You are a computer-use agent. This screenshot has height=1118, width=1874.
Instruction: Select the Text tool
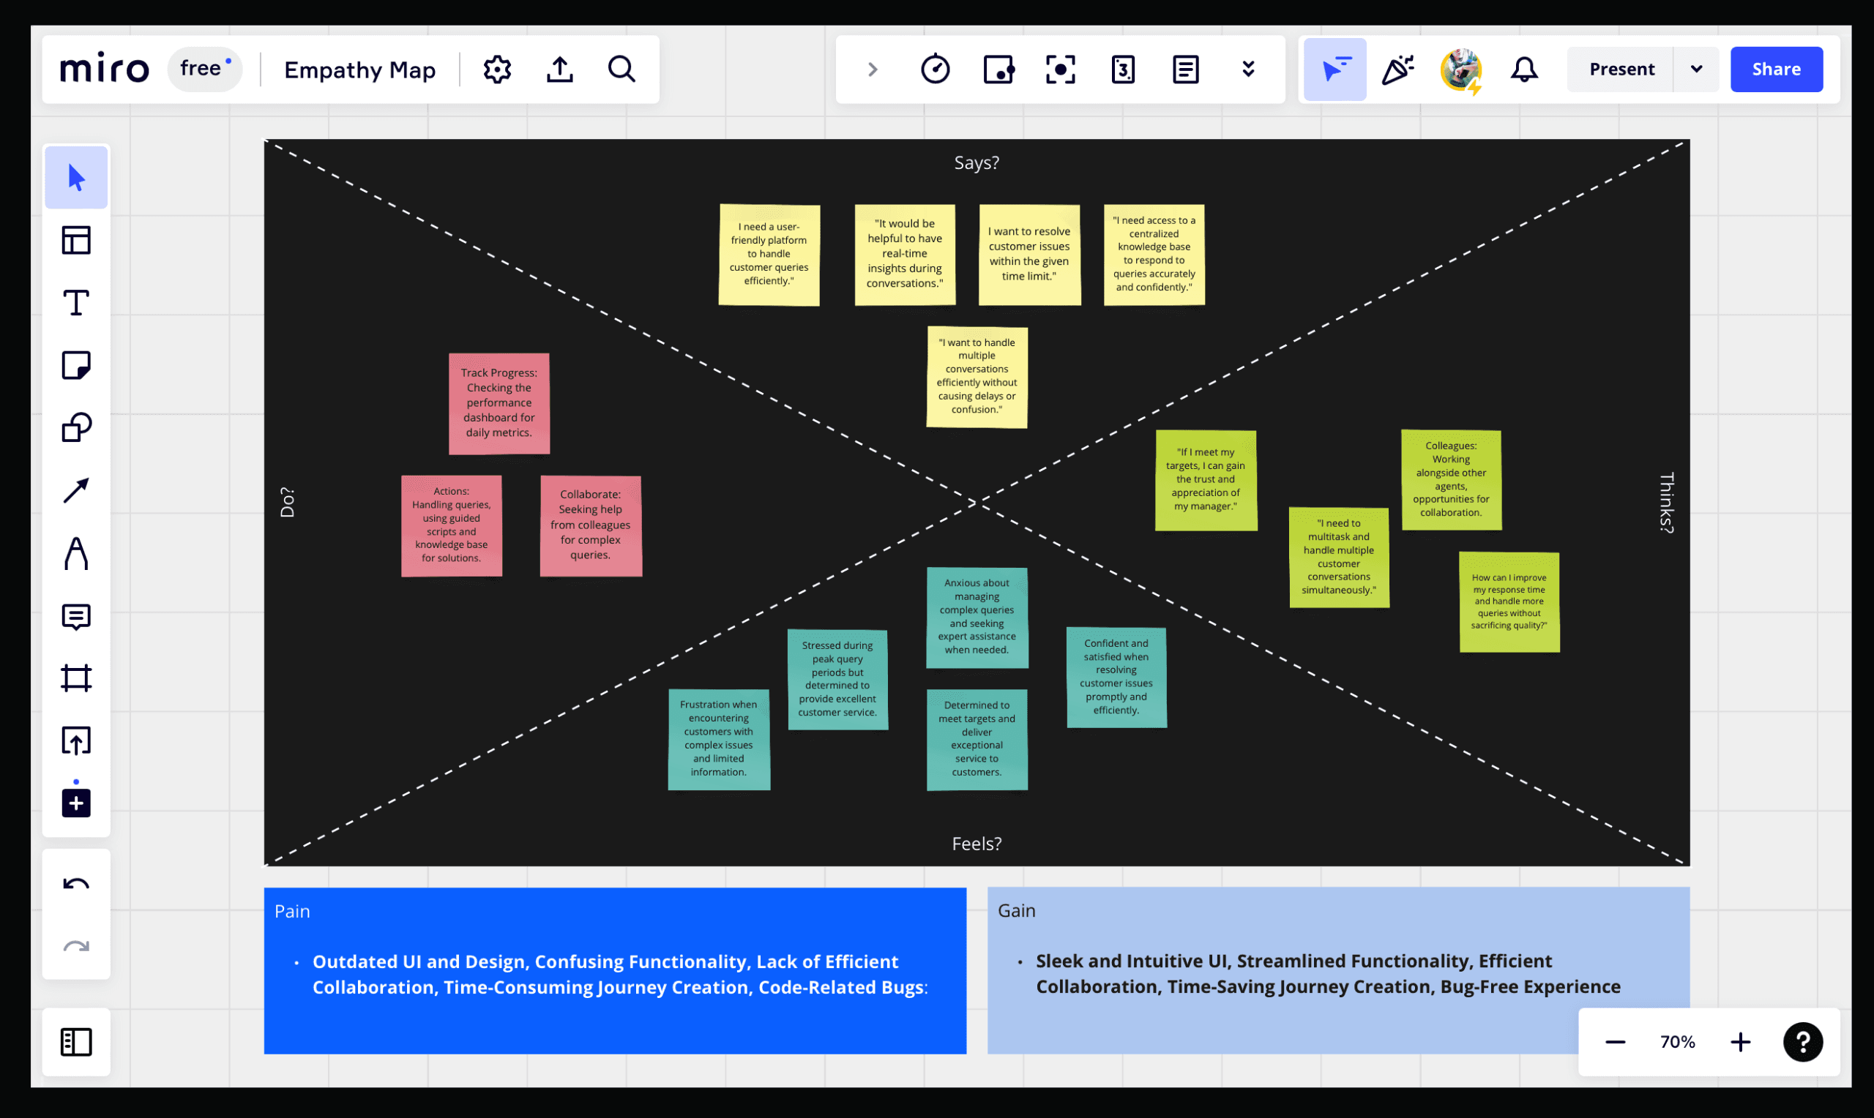coord(76,303)
